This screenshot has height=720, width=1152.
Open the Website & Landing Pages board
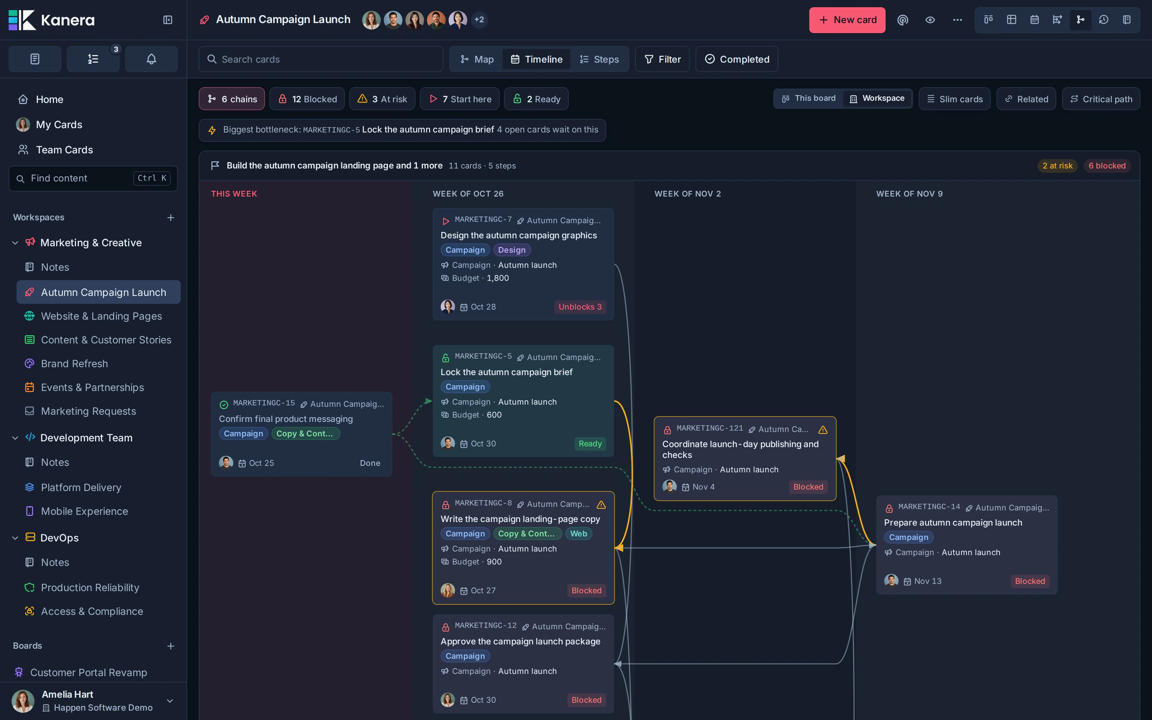tap(99, 316)
